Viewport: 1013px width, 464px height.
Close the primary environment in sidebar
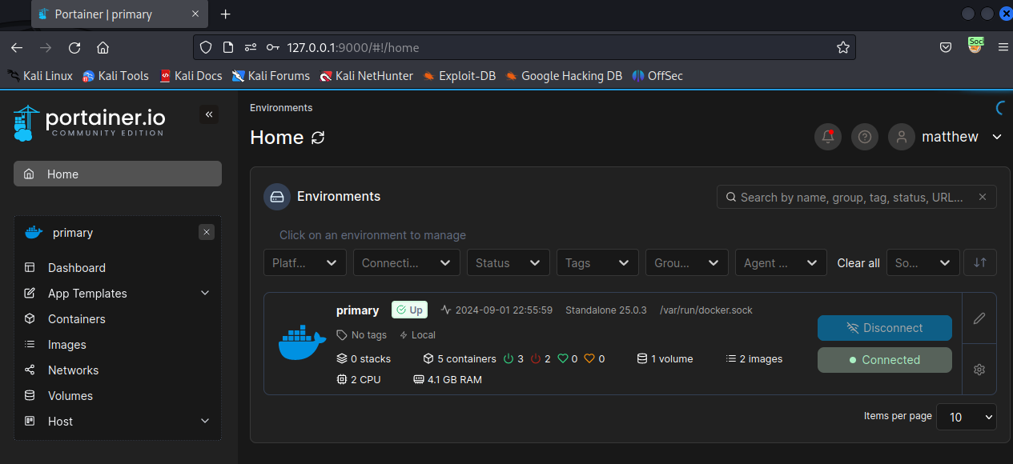tap(207, 232)
